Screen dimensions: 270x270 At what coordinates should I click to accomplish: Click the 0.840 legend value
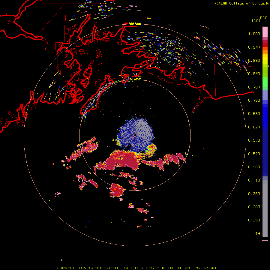pos(254,74)
